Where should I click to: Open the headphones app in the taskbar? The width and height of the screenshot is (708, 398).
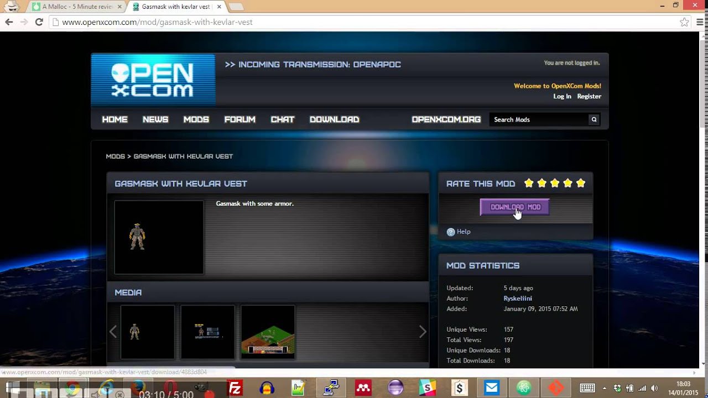tap(267, 388)
